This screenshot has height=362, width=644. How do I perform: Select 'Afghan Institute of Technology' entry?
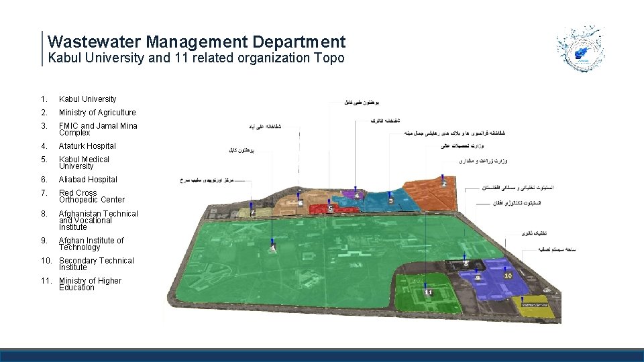click(91, 244)
